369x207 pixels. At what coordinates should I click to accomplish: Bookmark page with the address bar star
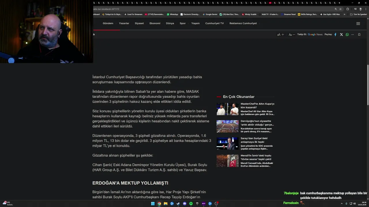click(x=340, y=9)
